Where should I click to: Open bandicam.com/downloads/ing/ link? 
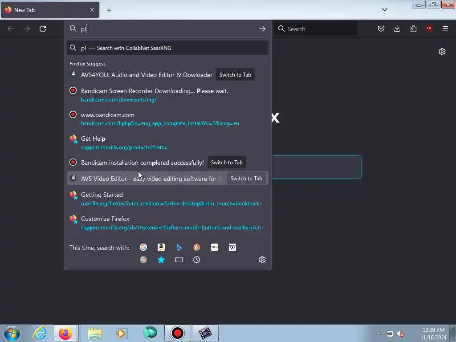pos(118,100)
